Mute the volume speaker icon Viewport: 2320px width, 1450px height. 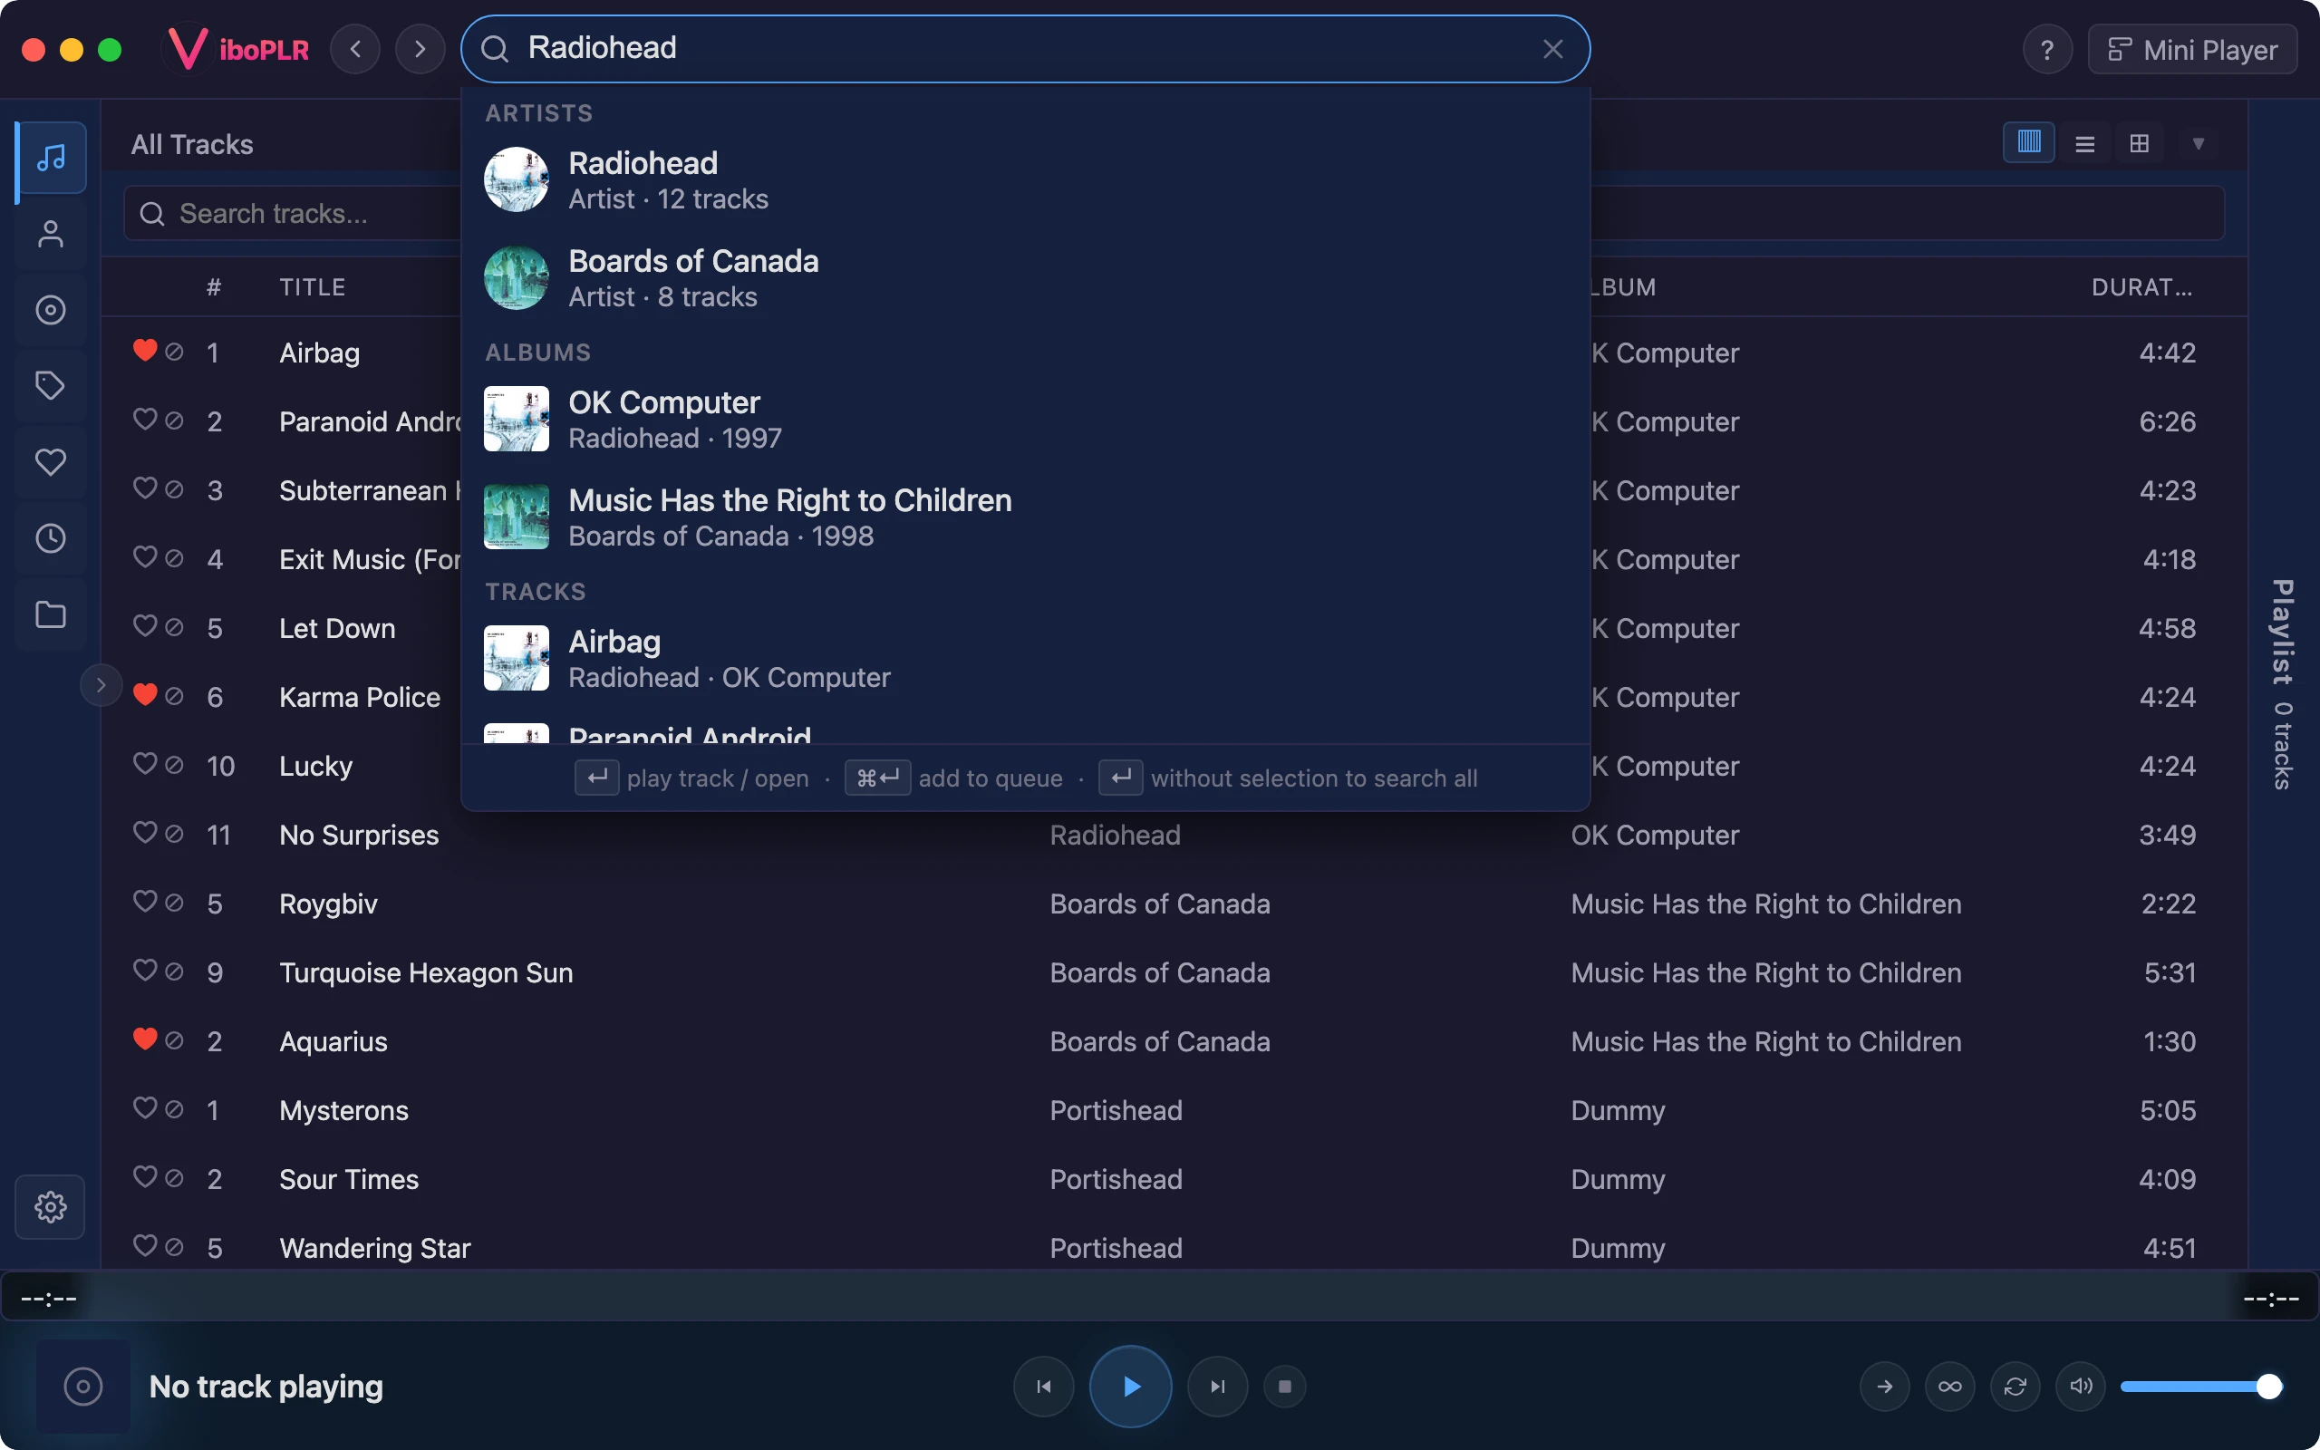click(x=2081, y=1387)
